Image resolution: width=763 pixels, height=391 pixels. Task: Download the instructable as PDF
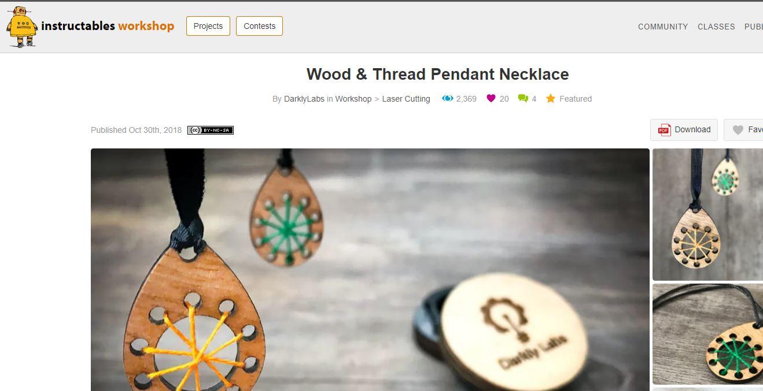coord(684,130)
